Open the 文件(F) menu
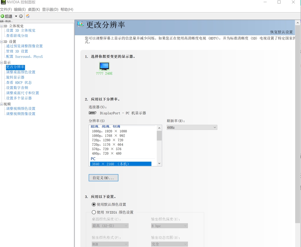 click(x=5, y=9)
